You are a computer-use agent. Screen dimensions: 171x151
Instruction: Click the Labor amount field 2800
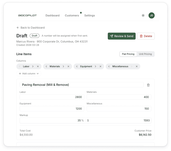tap(52, 97)
